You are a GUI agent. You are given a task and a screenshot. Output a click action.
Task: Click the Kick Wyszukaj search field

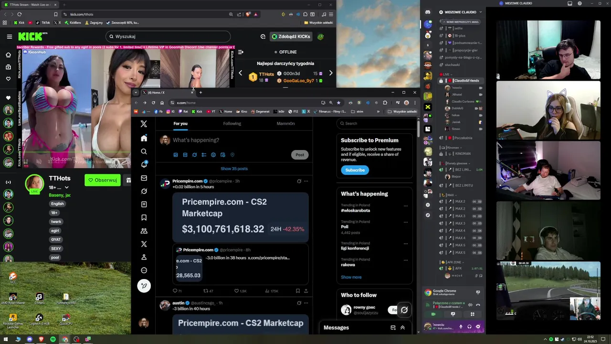pos(168,36)
